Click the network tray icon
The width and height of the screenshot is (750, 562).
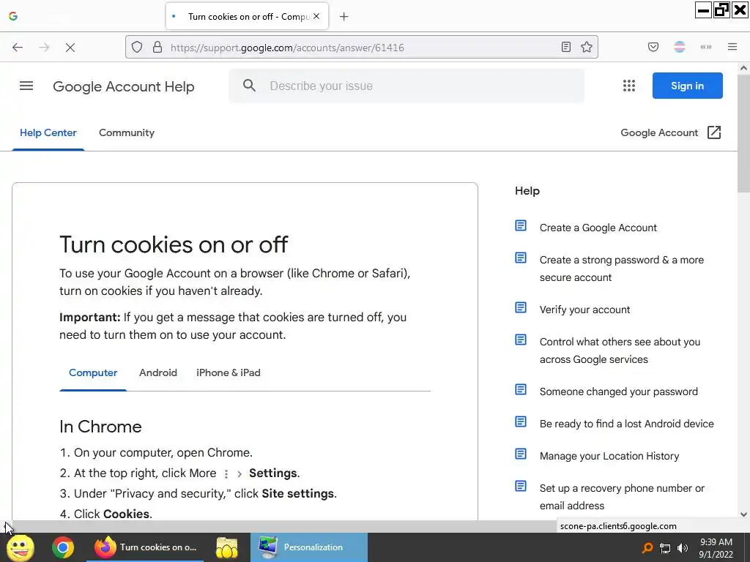[665, 548]
